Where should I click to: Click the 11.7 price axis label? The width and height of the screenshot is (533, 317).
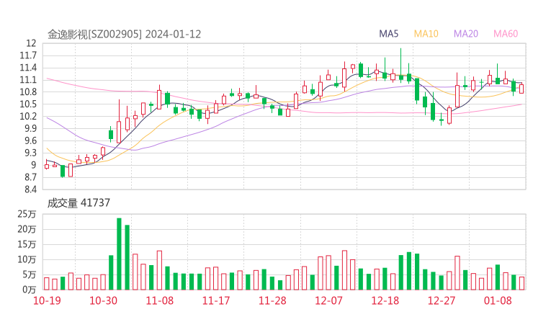pyautogui.click(x=28, y=55)
